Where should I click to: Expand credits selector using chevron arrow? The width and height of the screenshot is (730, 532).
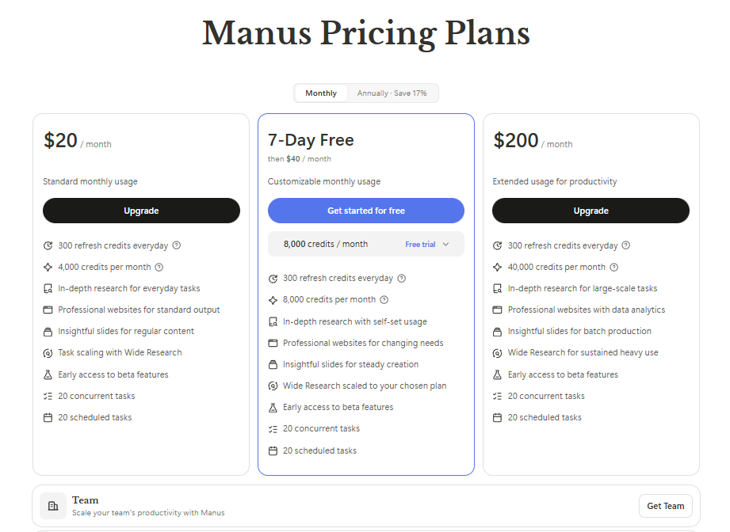point(445,245)
